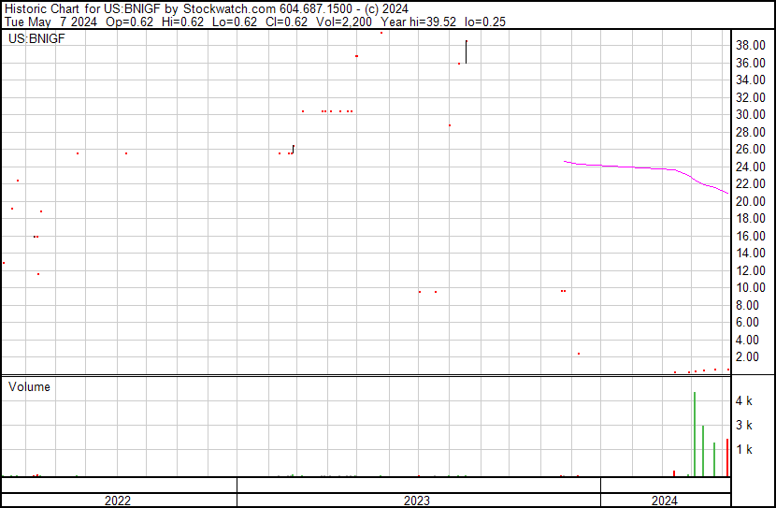776x508 pixels.
Task: Click the 12.00 price axis label
Action: [751, 270]
